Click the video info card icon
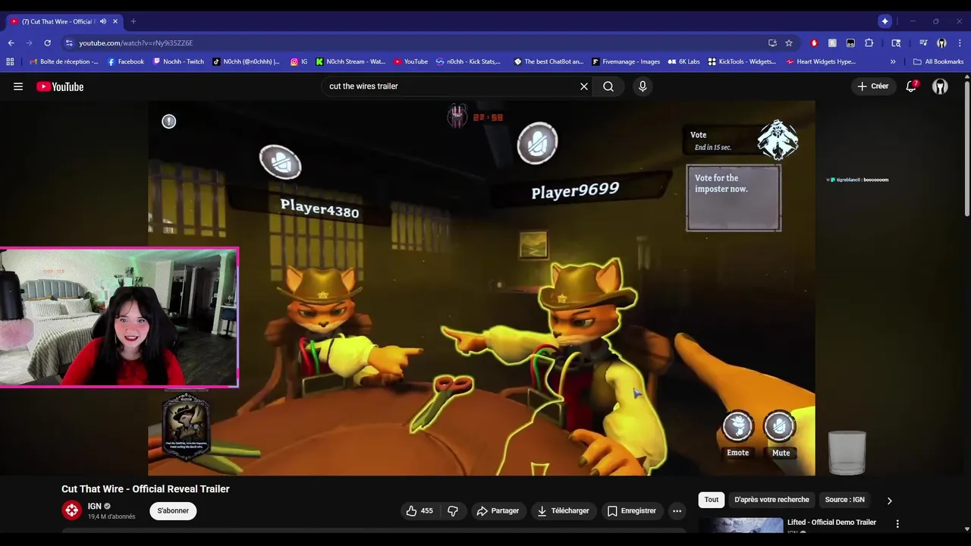Image resolution: width=971 pixels, height=546 pixels. tap(168, 121)
